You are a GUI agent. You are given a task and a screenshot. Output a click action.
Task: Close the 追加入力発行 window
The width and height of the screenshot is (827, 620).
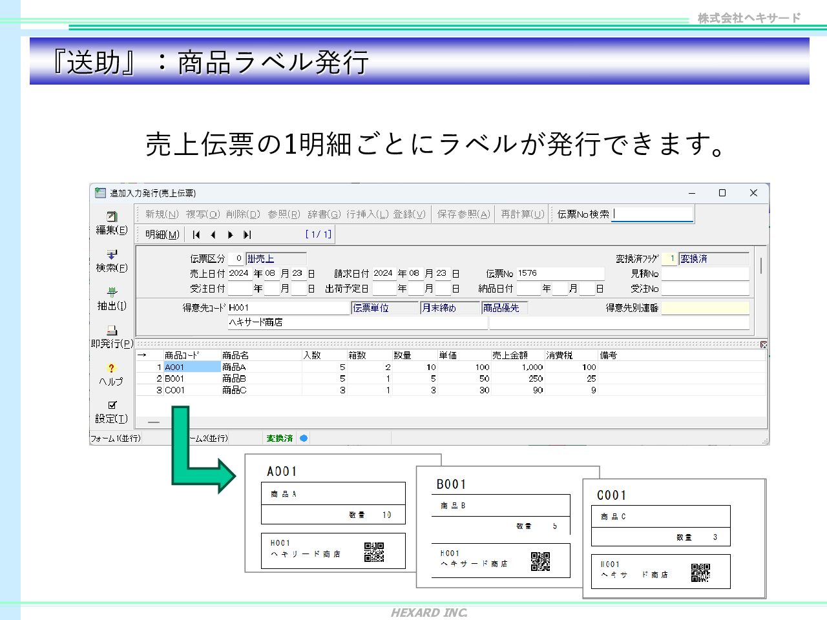click(753, 192)
